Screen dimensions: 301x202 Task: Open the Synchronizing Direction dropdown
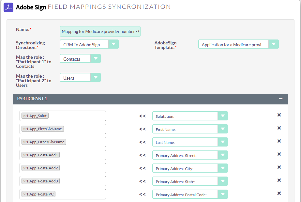click(89, 44)
